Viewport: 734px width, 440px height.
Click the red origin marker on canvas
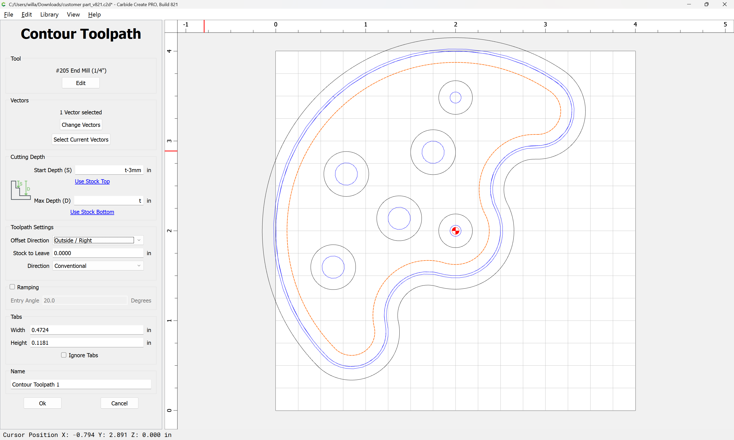(455, 231)
